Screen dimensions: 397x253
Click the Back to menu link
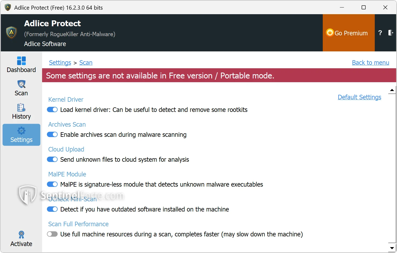tap(370, 63)
